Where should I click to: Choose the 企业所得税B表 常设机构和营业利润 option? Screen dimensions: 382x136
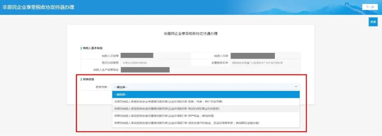pos(206,109)
